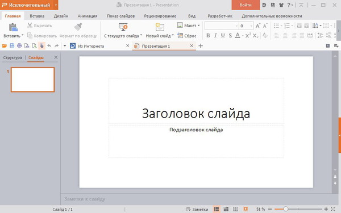
Task: Expand the Новый слайд dropdown arrow
Action: pos(173,35)
